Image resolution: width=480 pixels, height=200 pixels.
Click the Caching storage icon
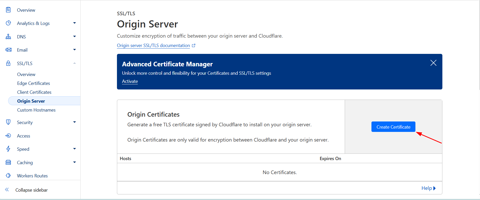tap(8, 162)
